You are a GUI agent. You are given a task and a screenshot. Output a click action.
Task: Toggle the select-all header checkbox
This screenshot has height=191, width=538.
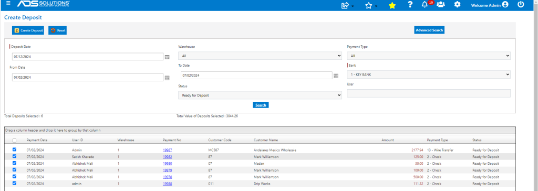point(14,140)
